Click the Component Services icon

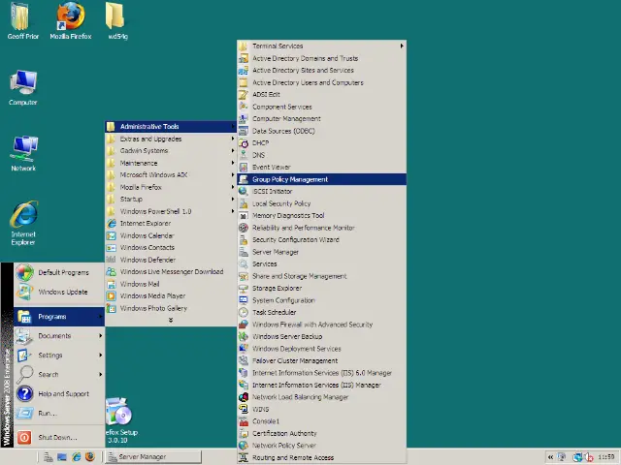tap(244, 107)
